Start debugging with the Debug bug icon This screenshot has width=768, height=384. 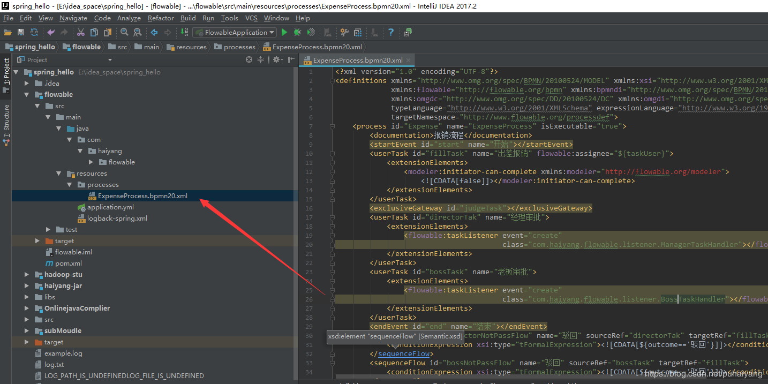pyautogui.click(x=298, y=33)
